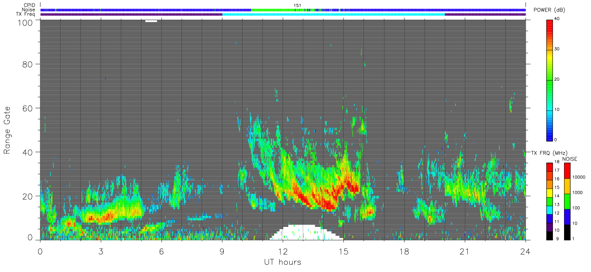Image resolution: width=591 pixels, height=272 pixels.
Task: Click the TX frequency scale label '9'
Action: click(x=556, y=239)
